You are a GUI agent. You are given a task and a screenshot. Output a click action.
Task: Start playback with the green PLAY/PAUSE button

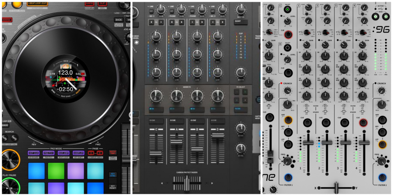point(10,187)
